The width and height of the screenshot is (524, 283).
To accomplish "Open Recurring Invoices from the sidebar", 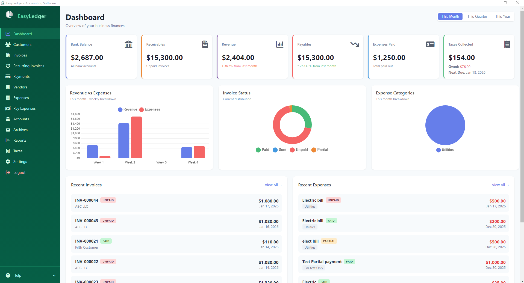I will [x=29, y=66].
